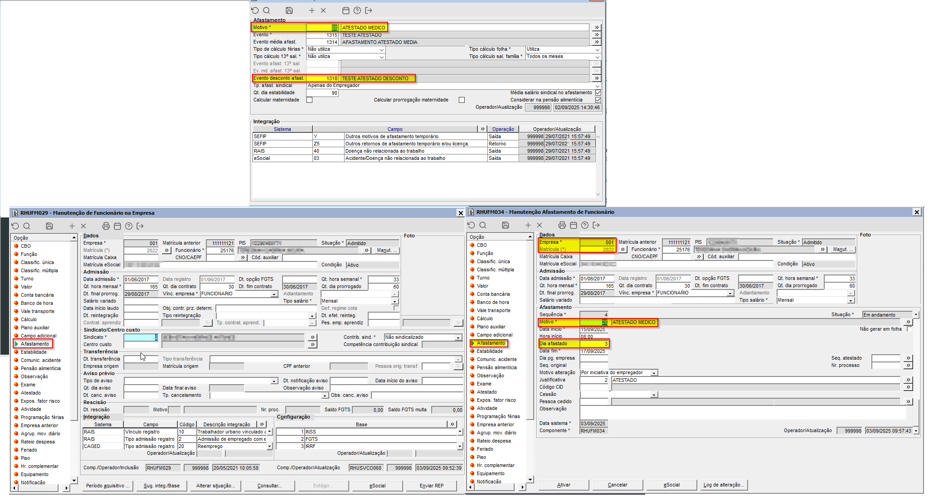Click the help icon in RHUFM034 toolbar
The width and height of the screenshot is (933, 496).
click(x=585, y=225)
